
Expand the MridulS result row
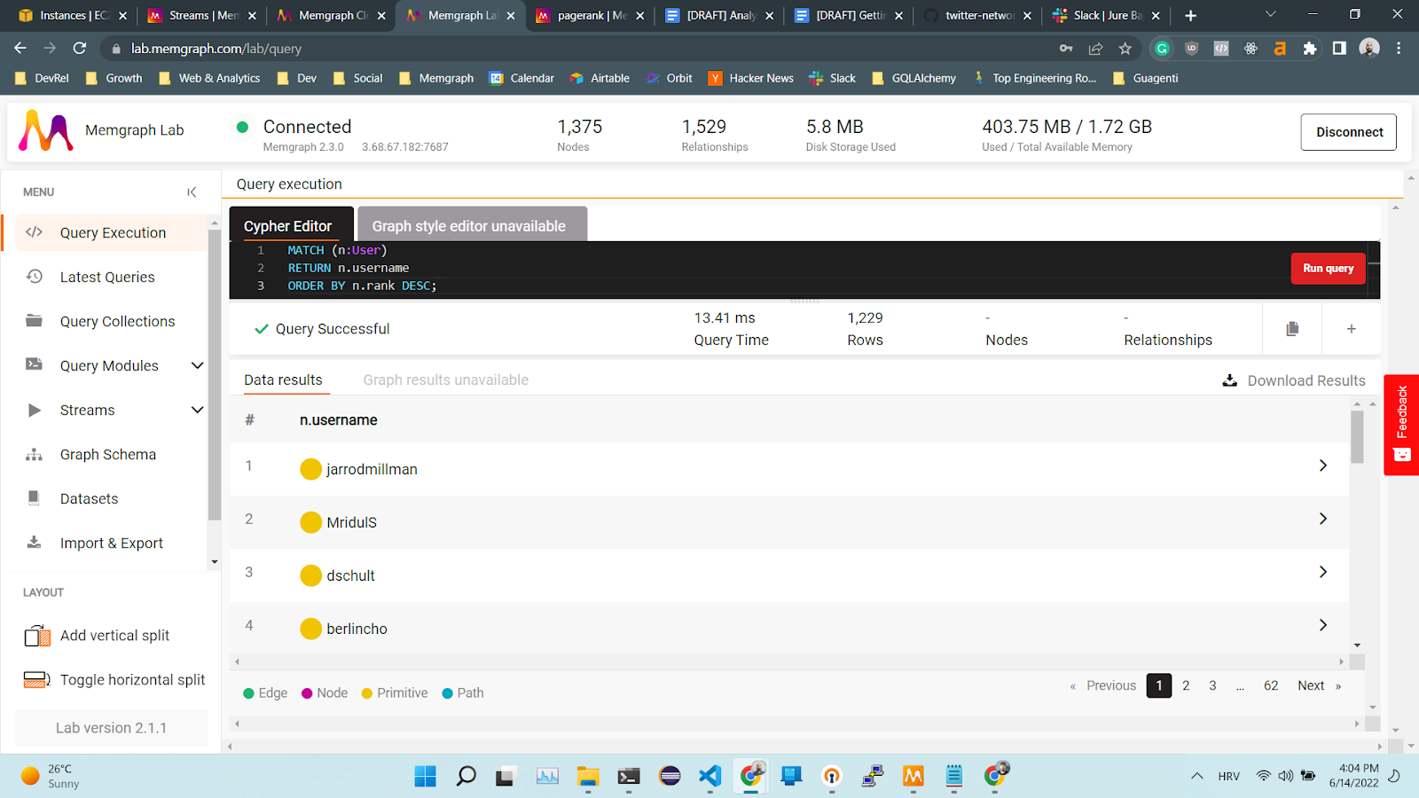tap(1322, 519)
